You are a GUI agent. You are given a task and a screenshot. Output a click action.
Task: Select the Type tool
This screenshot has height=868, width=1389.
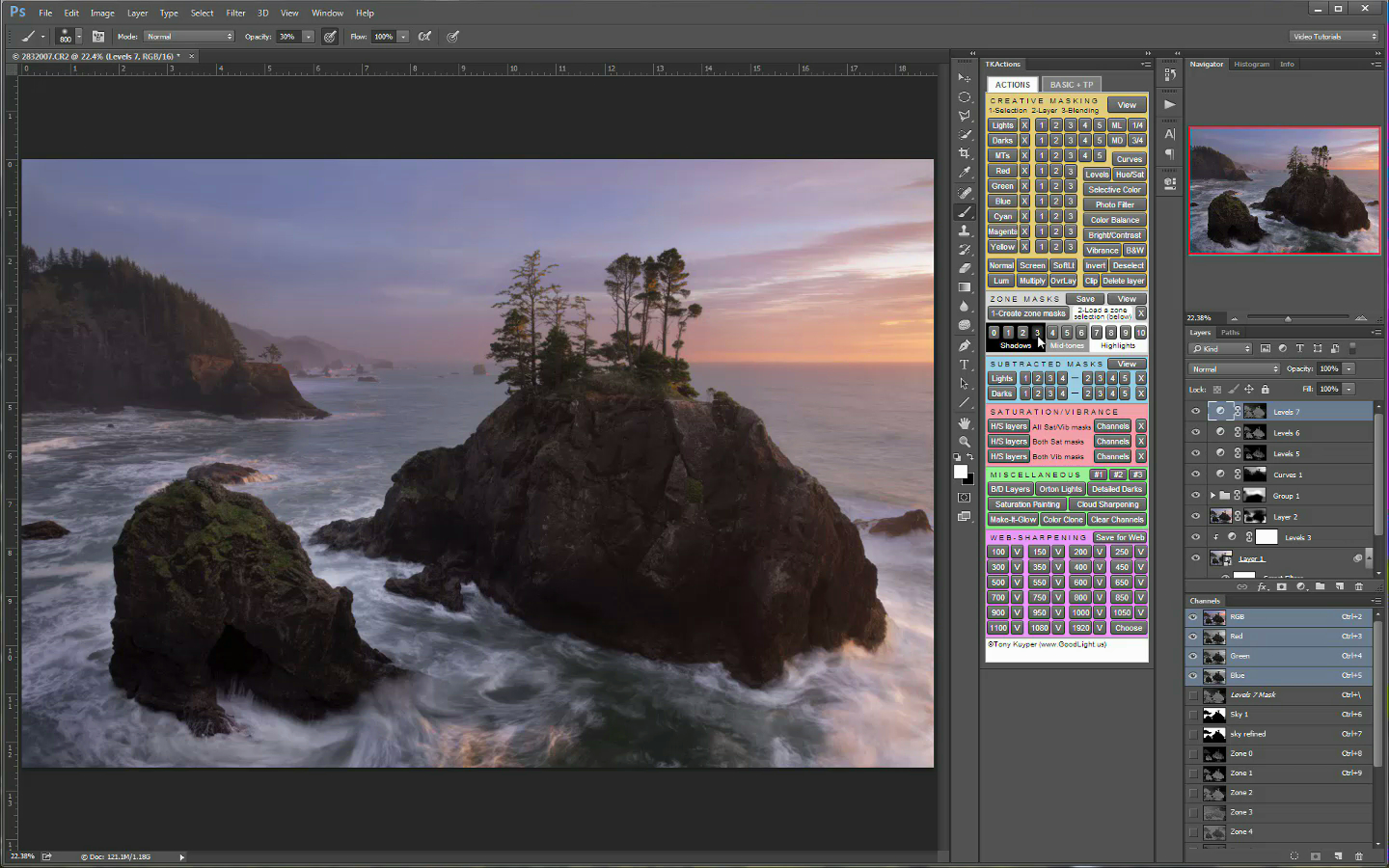click(964, 365)
